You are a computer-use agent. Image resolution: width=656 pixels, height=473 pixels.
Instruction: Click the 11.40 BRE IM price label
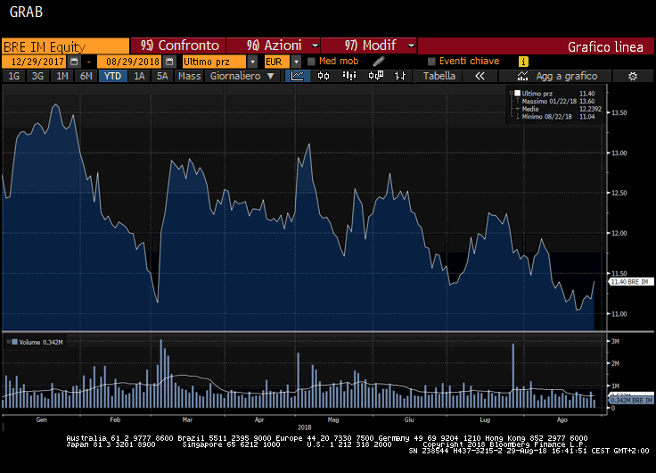(x=632, y=282)
